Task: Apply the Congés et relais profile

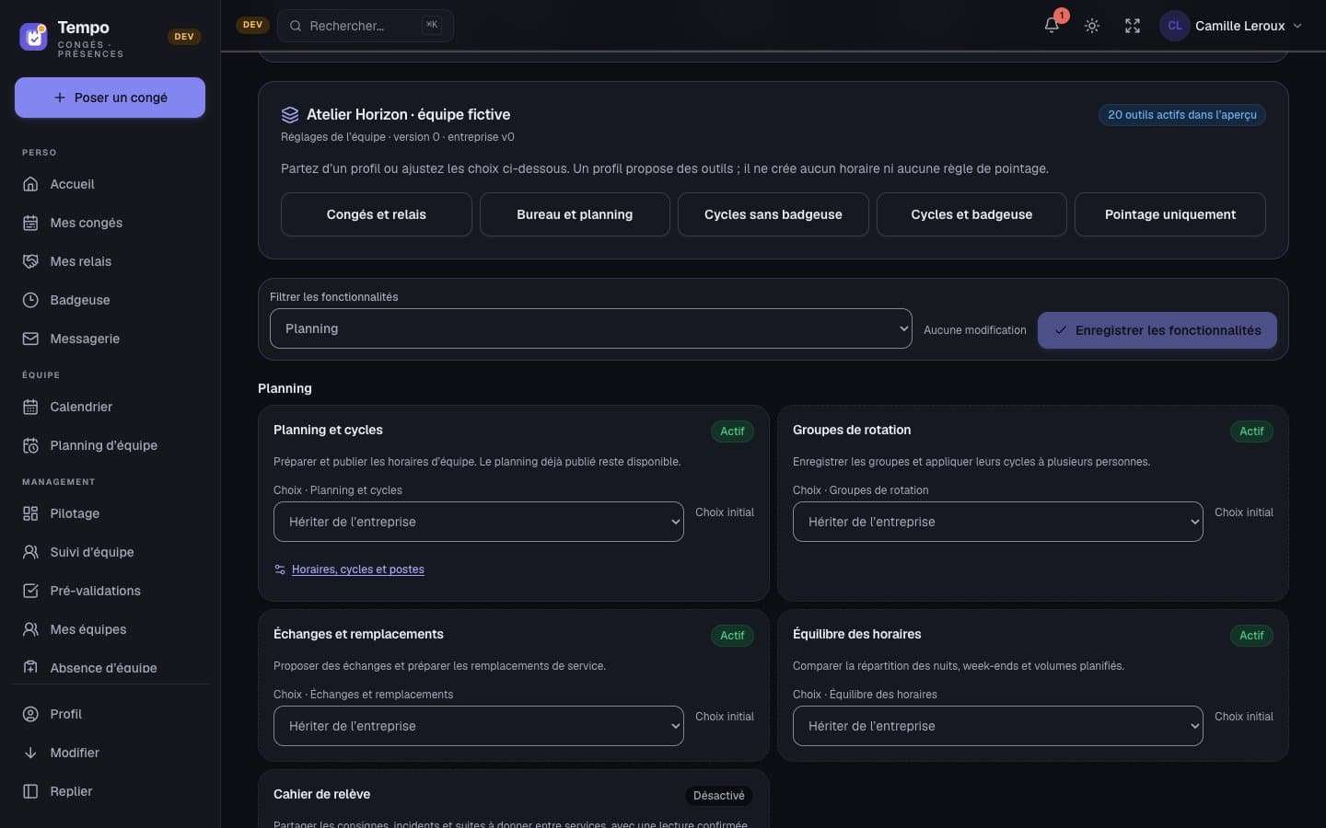Action: pyautogui.click(x=376, y=214)
